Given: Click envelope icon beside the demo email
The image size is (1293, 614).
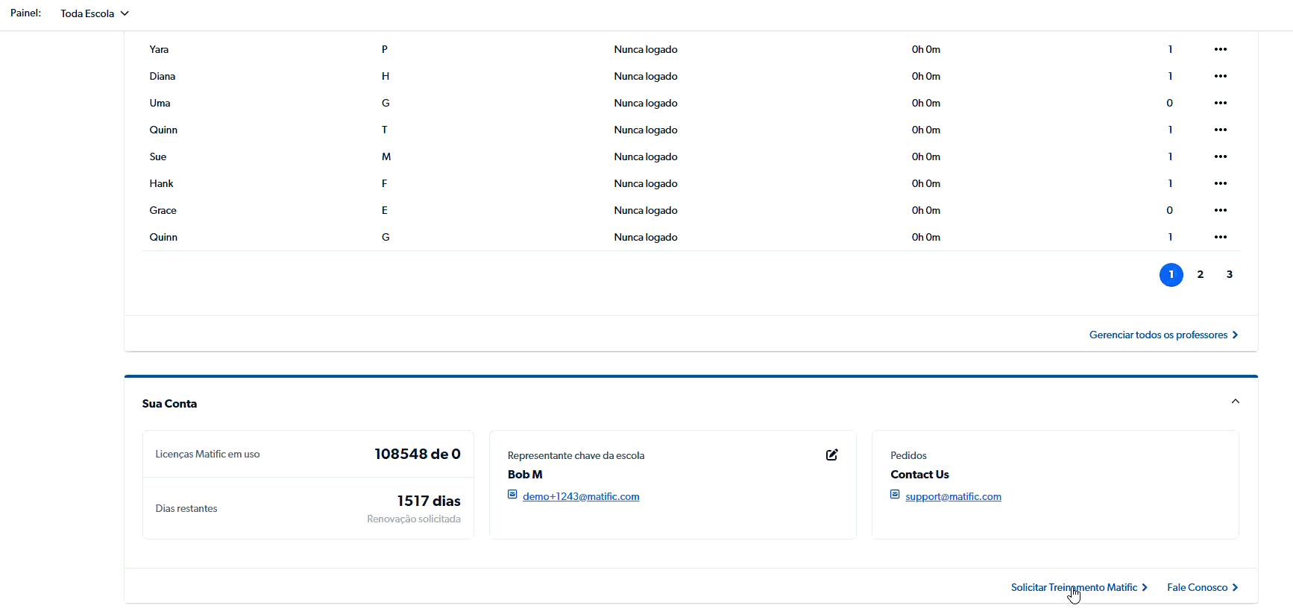Looking at the screenshot, I should tap(512, 495).
